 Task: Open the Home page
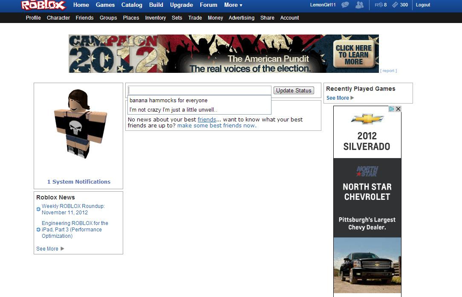click(x=81, y=5)
